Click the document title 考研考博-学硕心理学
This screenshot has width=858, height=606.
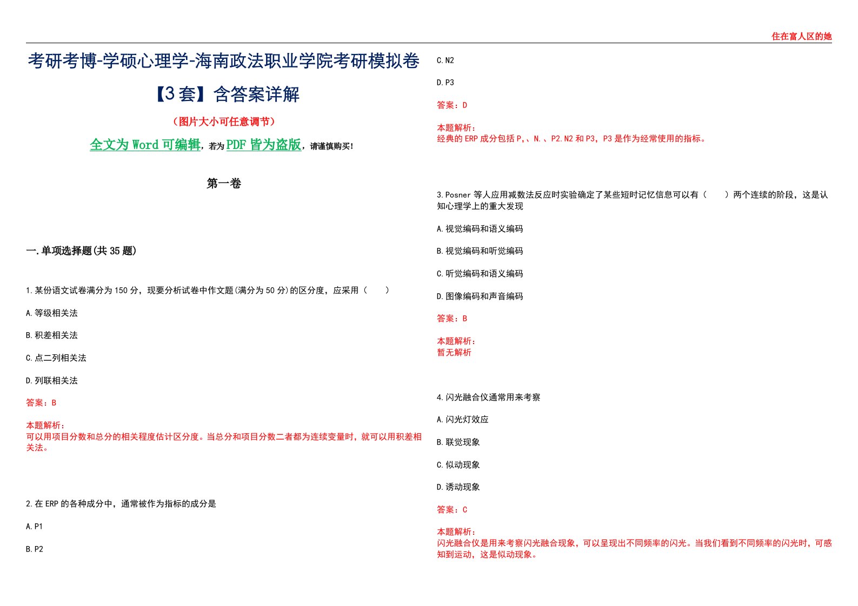(224, 77)
